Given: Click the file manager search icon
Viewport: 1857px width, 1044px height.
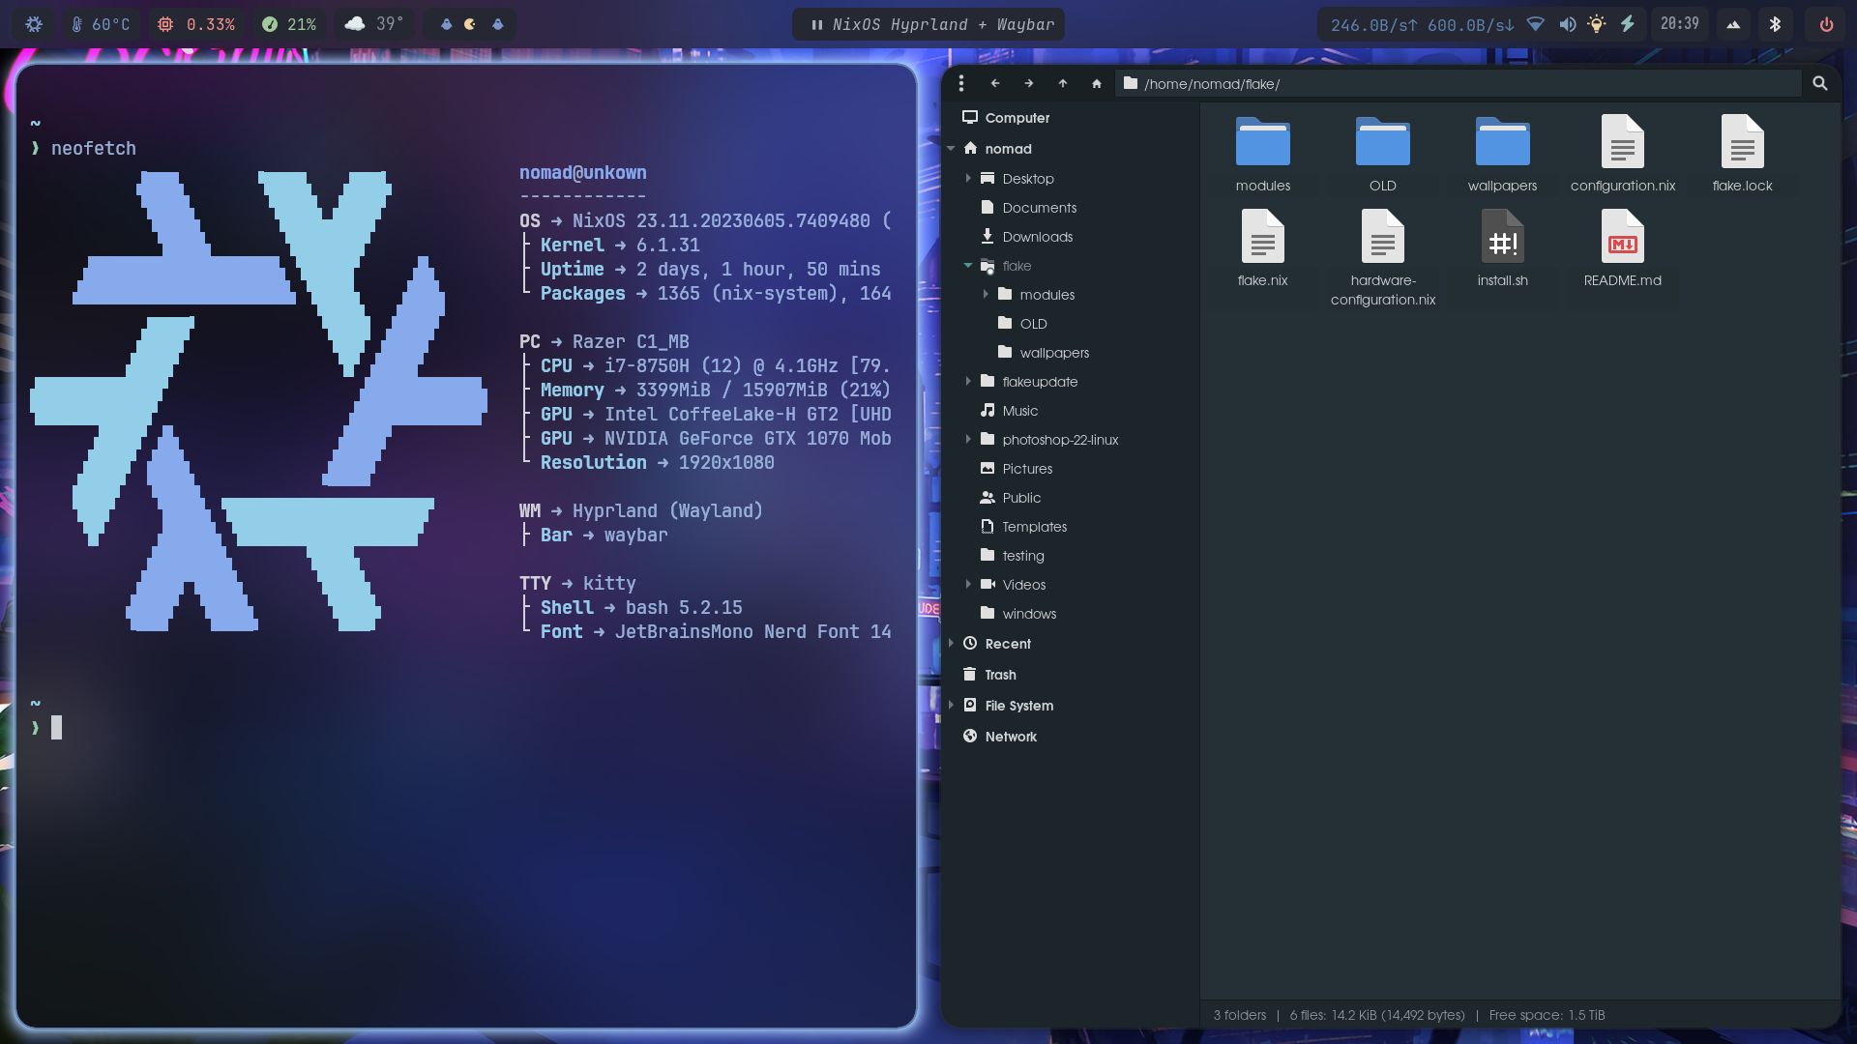Looking at the screenshot, I should point(1819,84).
